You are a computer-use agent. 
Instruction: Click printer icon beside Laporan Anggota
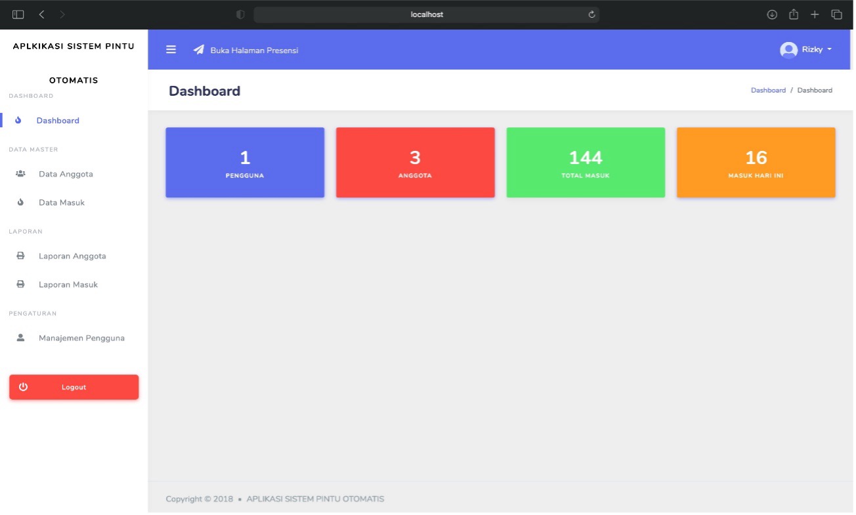20,256
